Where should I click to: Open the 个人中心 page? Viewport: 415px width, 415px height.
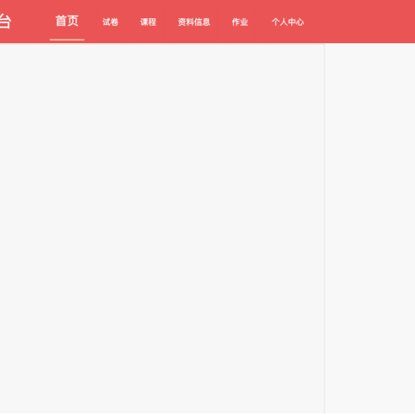[x=288, y=22]
